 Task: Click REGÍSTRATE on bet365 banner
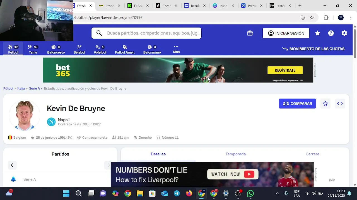285,70
